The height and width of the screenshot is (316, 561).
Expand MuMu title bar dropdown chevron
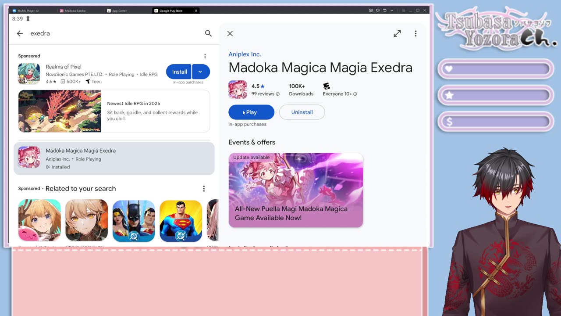[392, 11]
